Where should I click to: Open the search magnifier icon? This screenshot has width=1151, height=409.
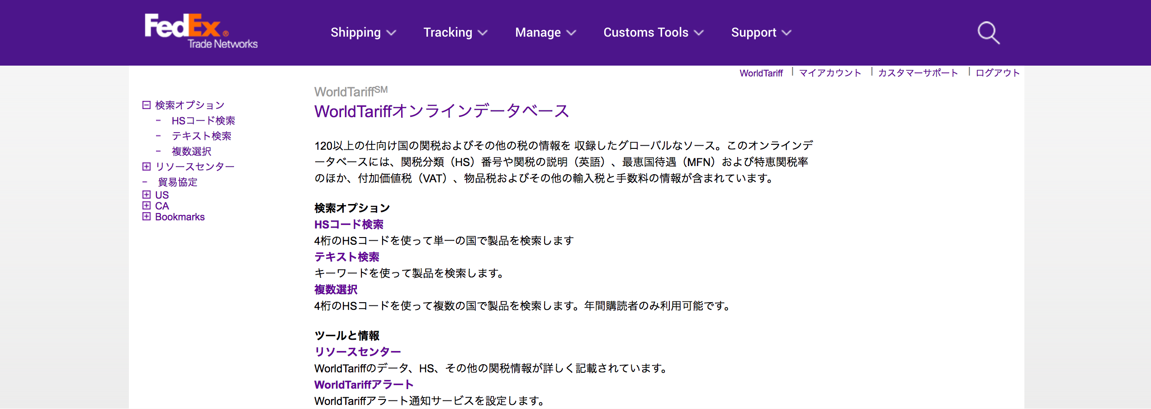(x=988, y=33)
